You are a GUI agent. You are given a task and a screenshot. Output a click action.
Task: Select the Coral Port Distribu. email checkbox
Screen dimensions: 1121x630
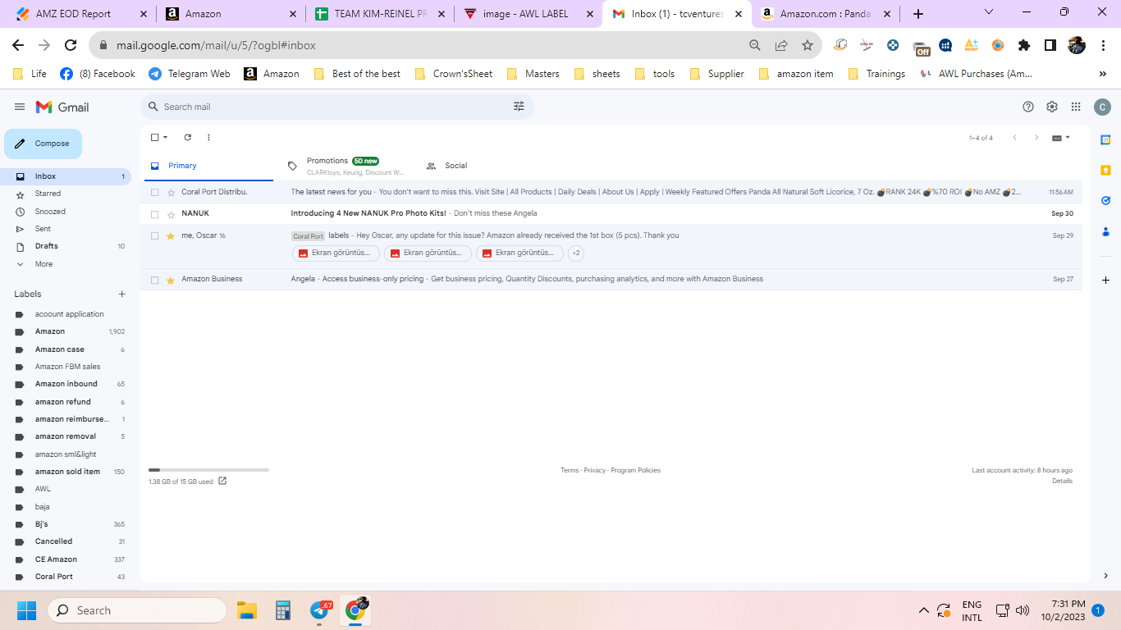154,192
